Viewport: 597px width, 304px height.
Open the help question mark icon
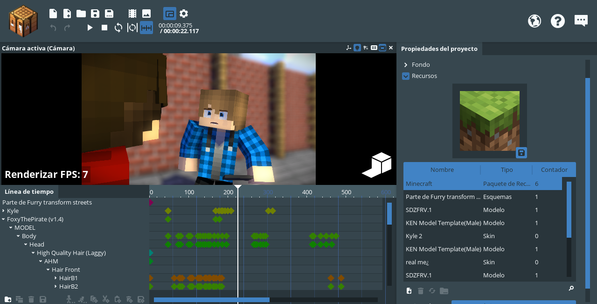pos(558,21)
